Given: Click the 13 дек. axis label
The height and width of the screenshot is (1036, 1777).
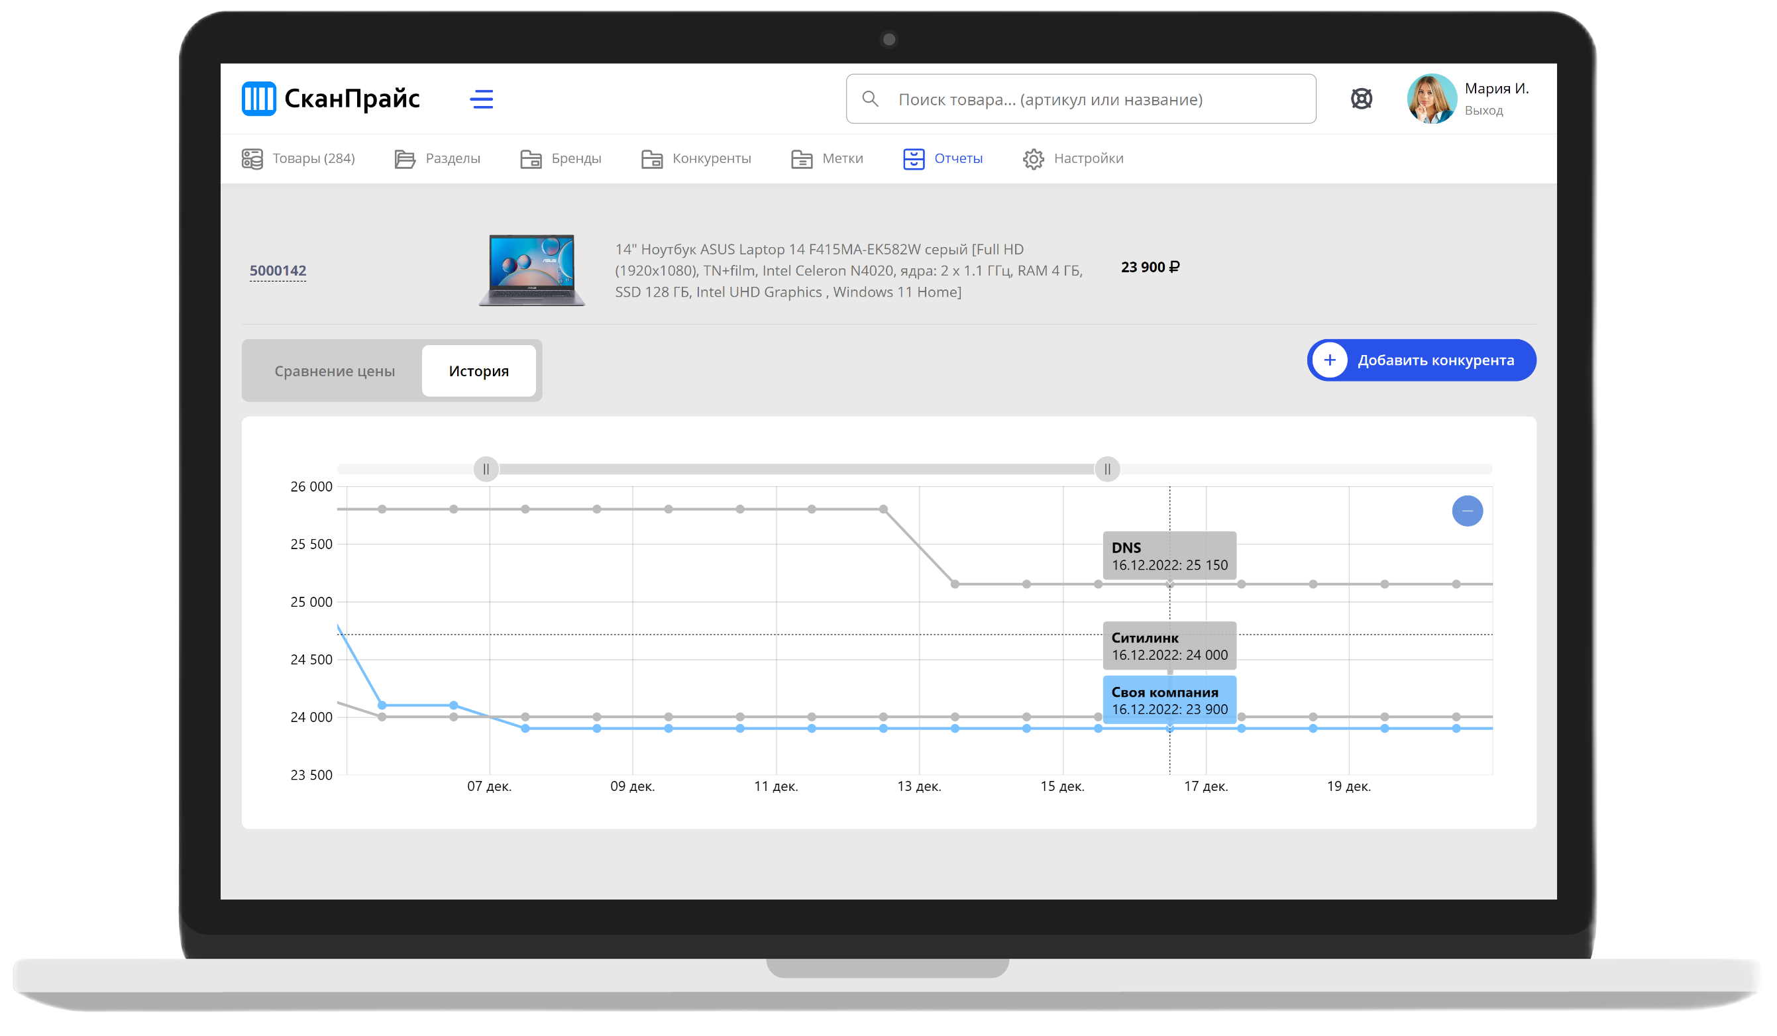Looking at the screenshot, I should tap(919, 786).
